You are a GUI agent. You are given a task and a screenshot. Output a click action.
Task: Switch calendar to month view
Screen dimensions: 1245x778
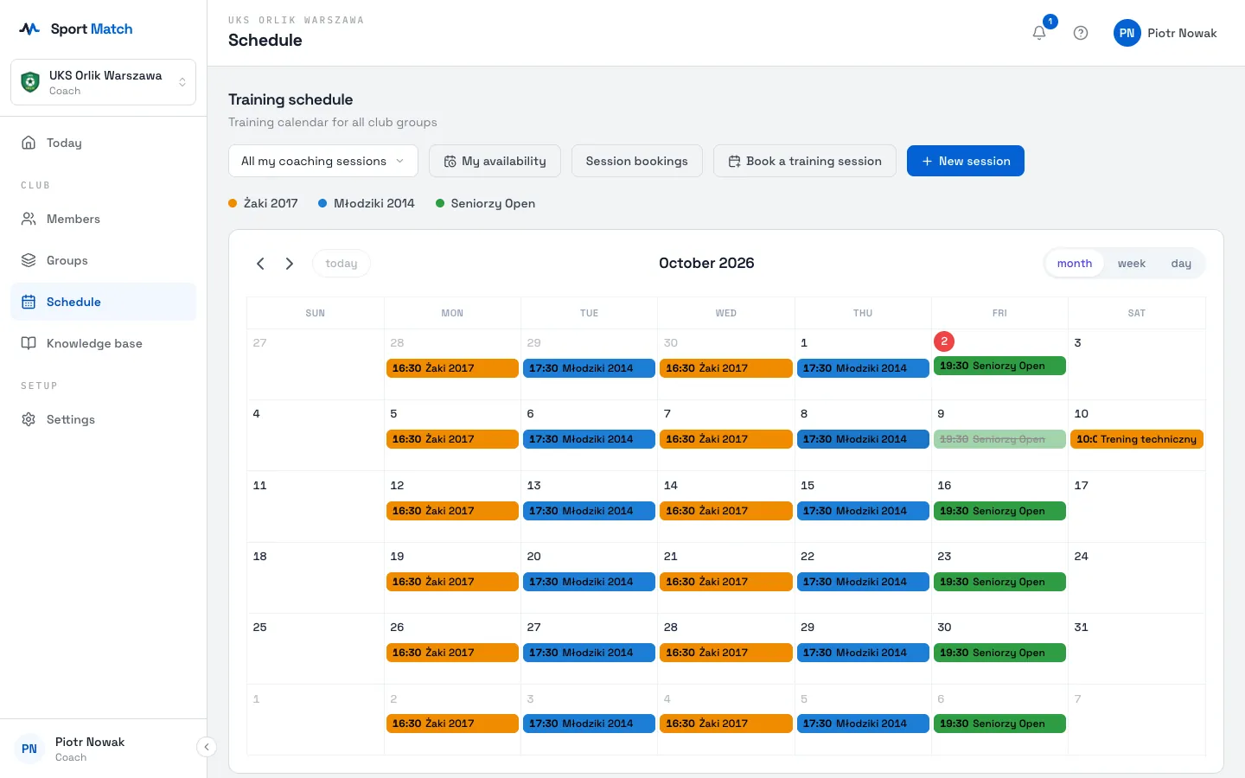pos(1075,264)
